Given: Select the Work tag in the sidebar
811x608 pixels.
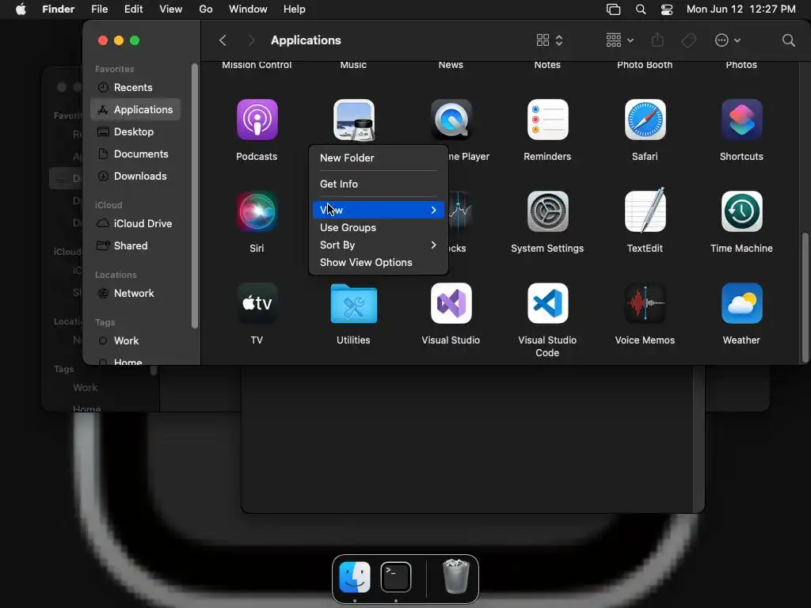Looking at the screenshot, I should [135, 341].
